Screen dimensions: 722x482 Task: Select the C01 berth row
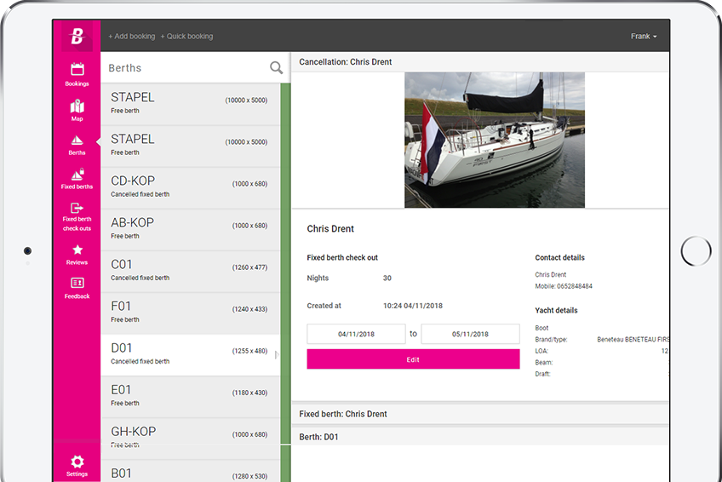click(x=190, y=271)
